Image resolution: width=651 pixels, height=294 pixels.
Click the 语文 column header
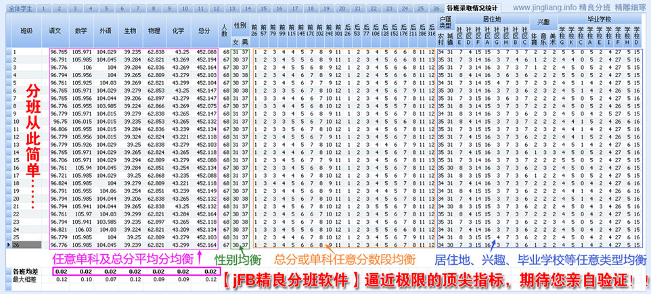click(55, 30)
